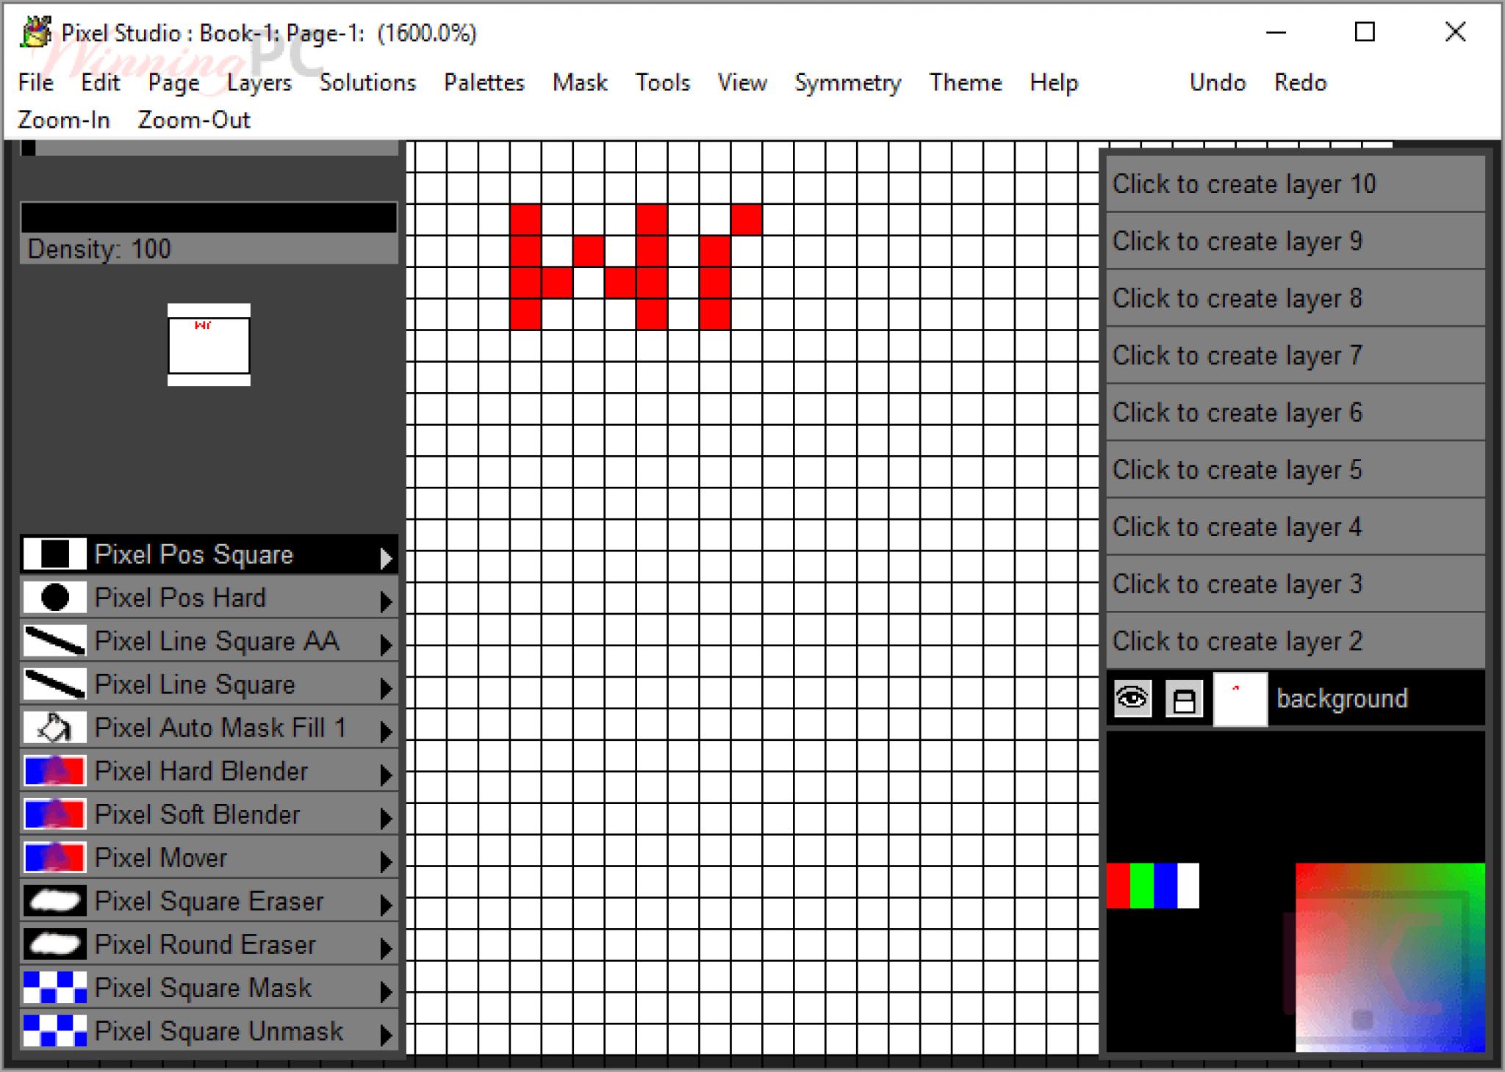This screenshot has height=1072, width=1505.
Task: Pick the blue palette swatch
Action: click(x=1165, y=886)
